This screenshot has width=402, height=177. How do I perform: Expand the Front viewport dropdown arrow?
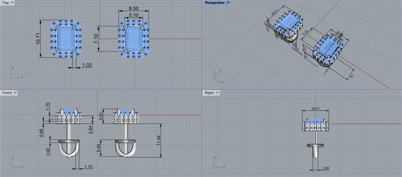point(15,93)
